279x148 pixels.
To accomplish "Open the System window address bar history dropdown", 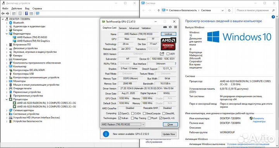I will pos(222,10).
